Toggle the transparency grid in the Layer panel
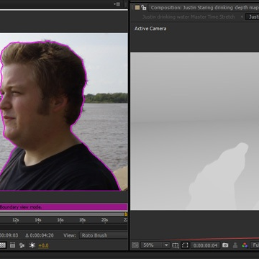259x259 pixels. [x=2, y=245]
